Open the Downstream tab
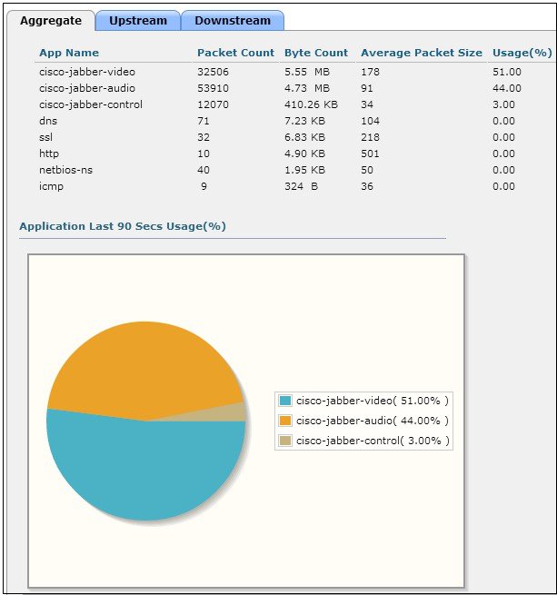This screenshot has width=557, height=595. 233,21
